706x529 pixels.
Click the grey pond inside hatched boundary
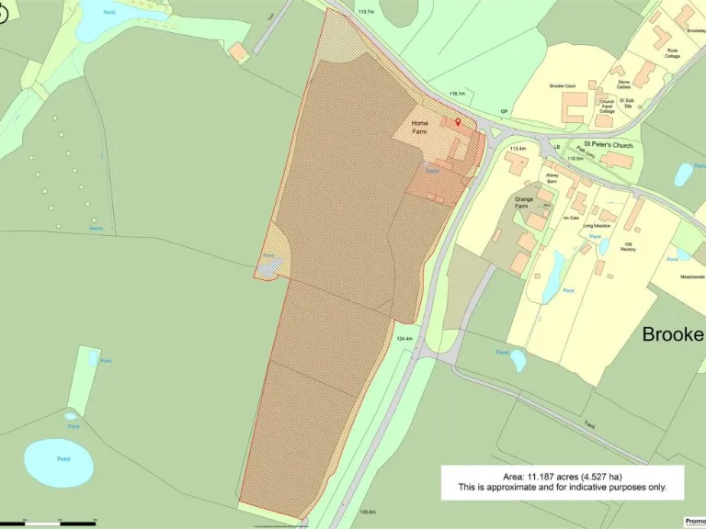(x=267, y=269)
